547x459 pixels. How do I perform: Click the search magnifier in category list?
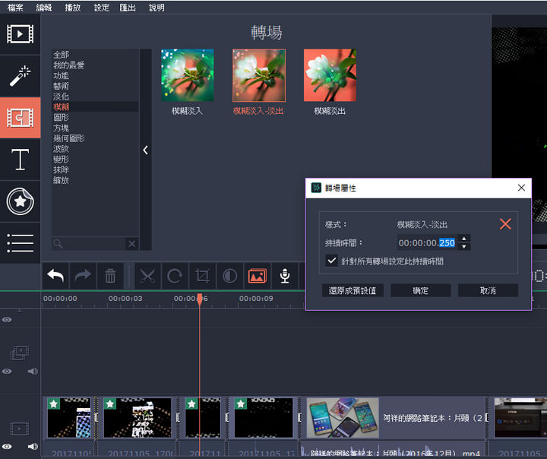tap(58, 244)
